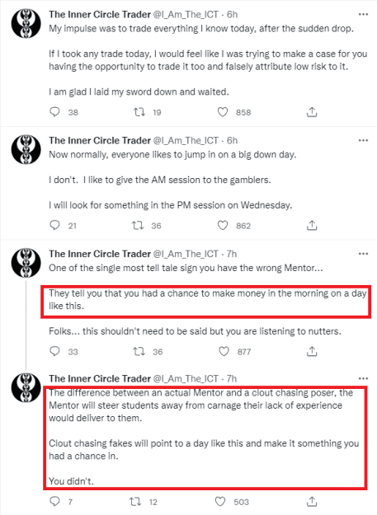Reply to the tweet with 7 comments
The image size is (377, 515).
point(54,502)
